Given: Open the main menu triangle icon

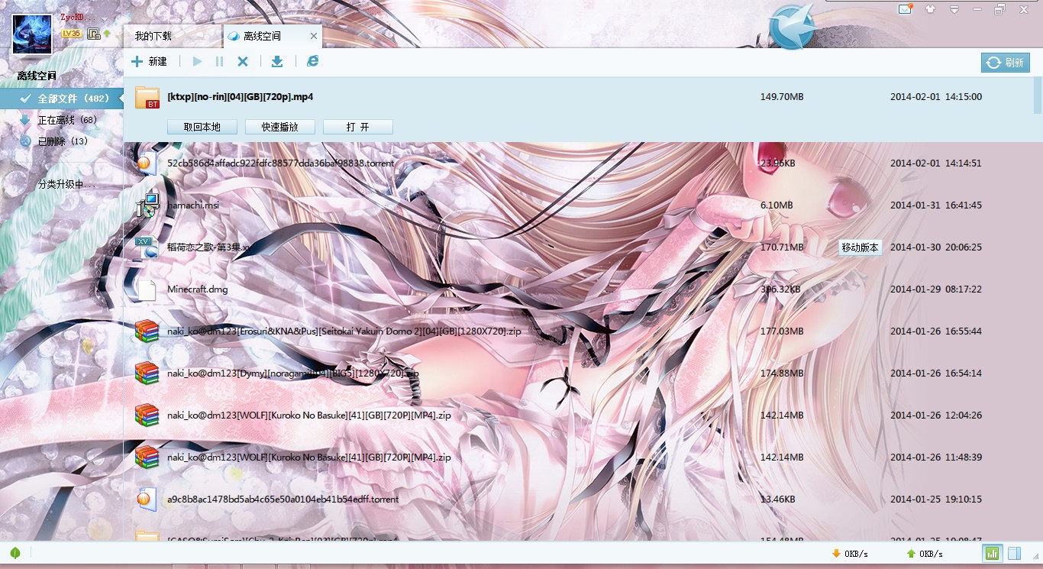Looking at the screenshot, I should (954, 10).
